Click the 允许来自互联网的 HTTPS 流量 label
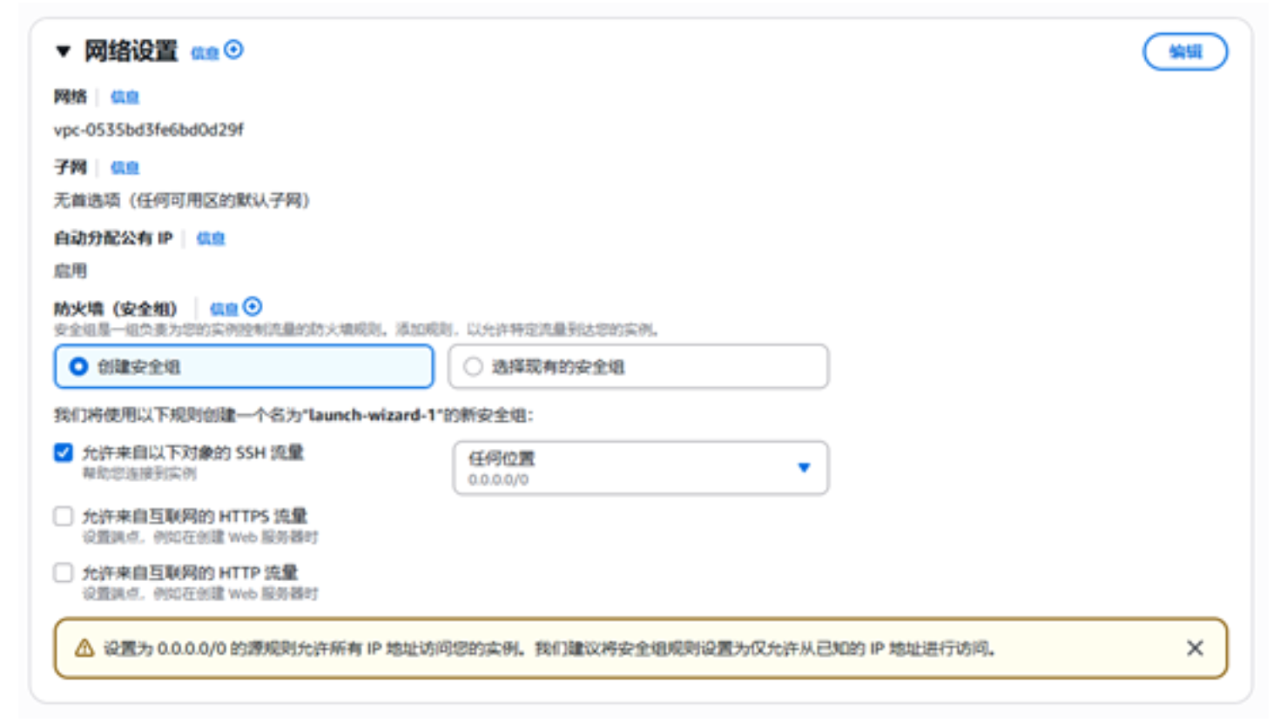Screen dimensions: 1287x722 pos(194,517)
